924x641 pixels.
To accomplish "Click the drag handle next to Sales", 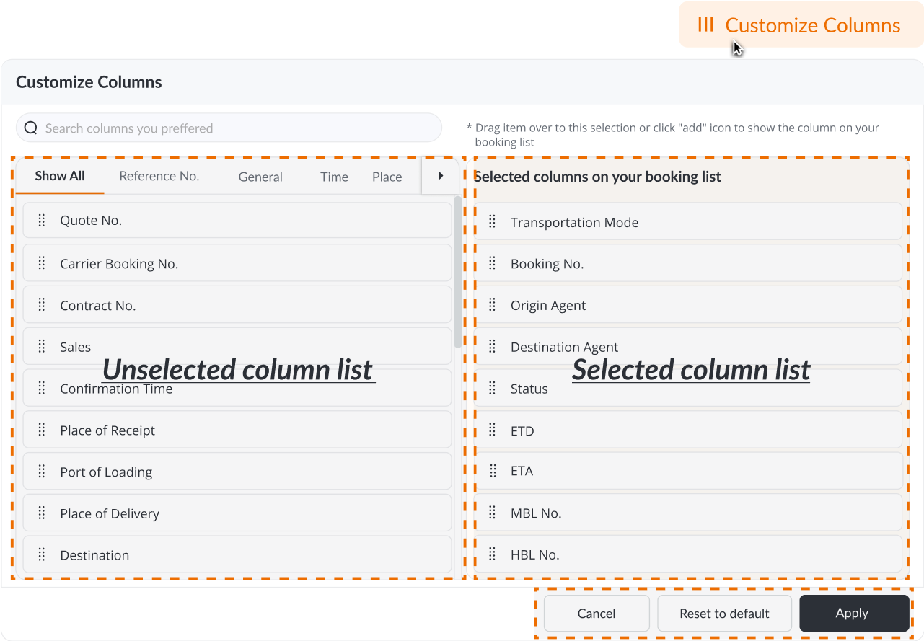I will tap(42, 347).
